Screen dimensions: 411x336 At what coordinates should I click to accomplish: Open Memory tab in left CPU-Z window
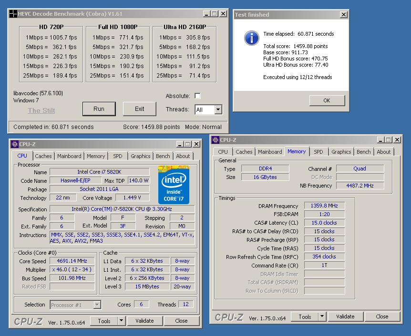click(x=96, y=156)
